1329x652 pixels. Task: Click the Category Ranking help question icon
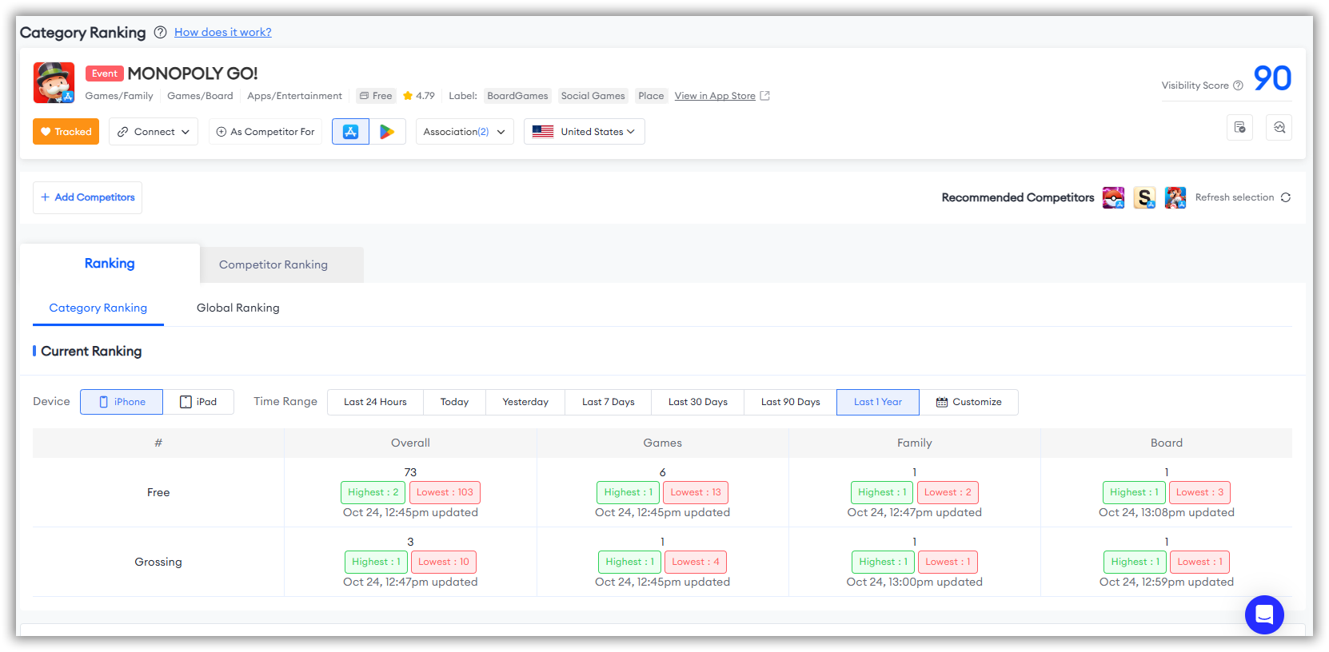pyautogui.click(x=160, y=33)
